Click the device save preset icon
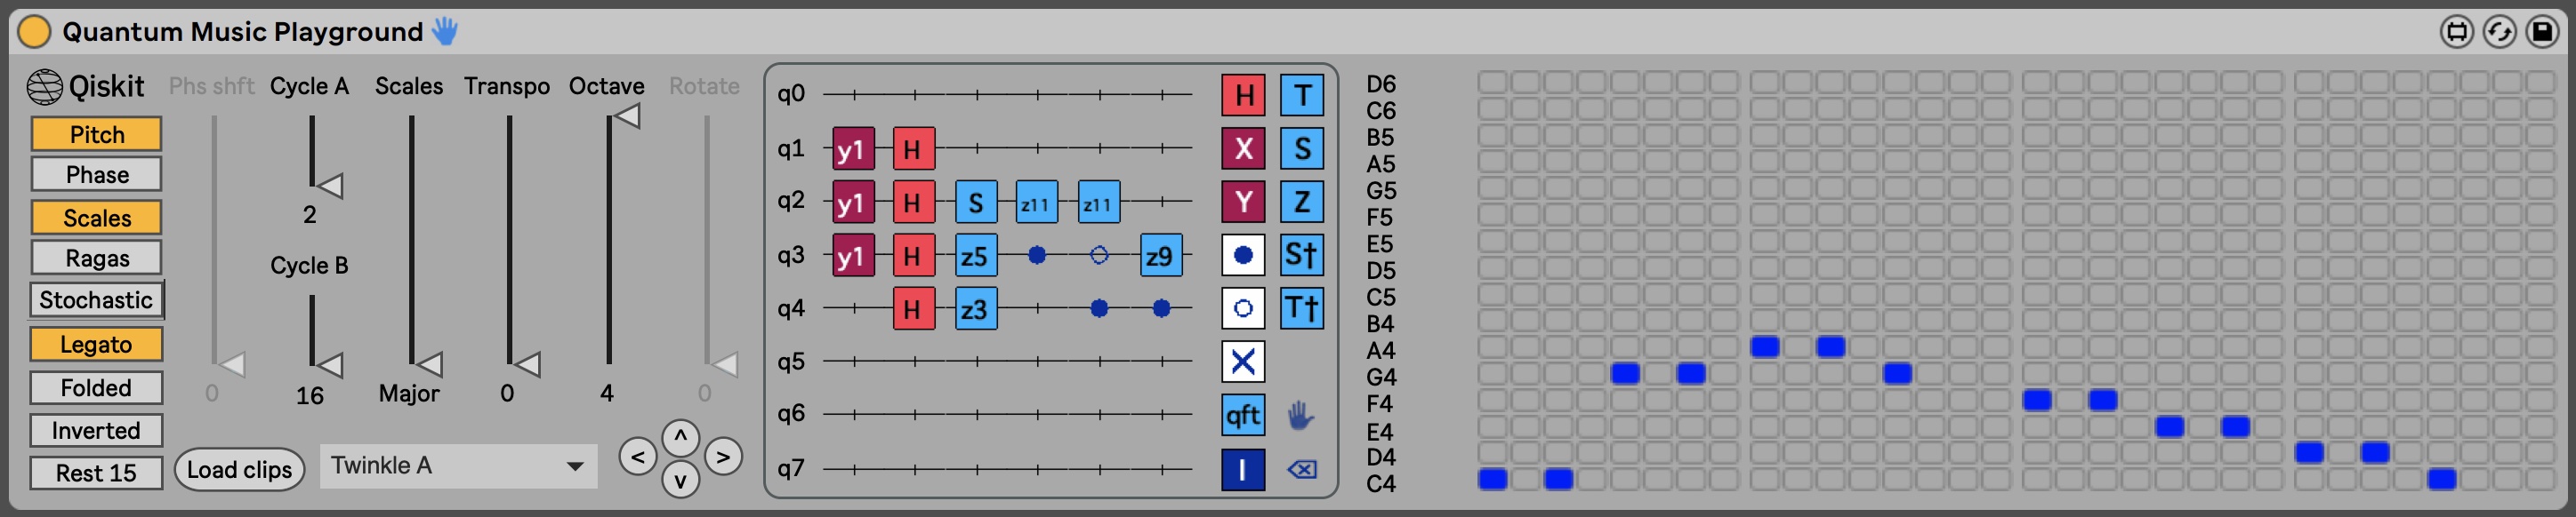Viewport: 2576px width, 517px height. (x=2542, y=32)
